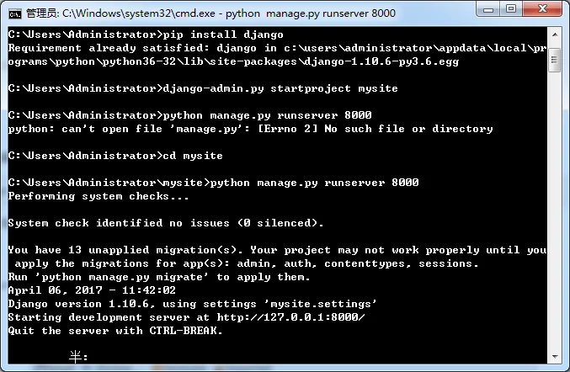This screenshot has width=570, height=372.
Task: Click the 'System check identified no issues' line
Action: click(x=166, y=223)
